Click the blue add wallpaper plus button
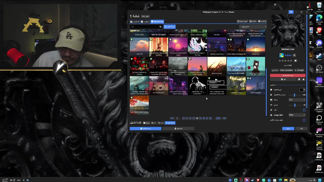Image resolution: width=324 pixels, height=182 pixels. (x=170, y=123)
